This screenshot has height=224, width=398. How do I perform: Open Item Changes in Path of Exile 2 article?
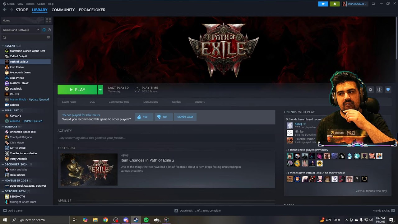pos(147,160)
